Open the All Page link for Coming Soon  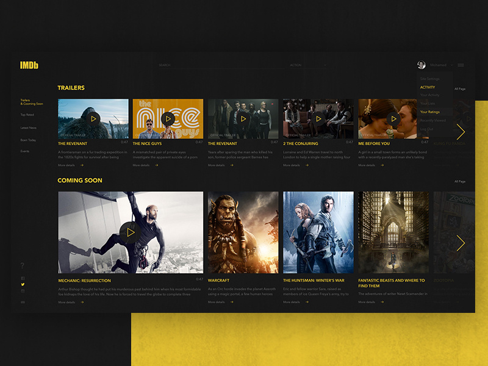(461, 181)
